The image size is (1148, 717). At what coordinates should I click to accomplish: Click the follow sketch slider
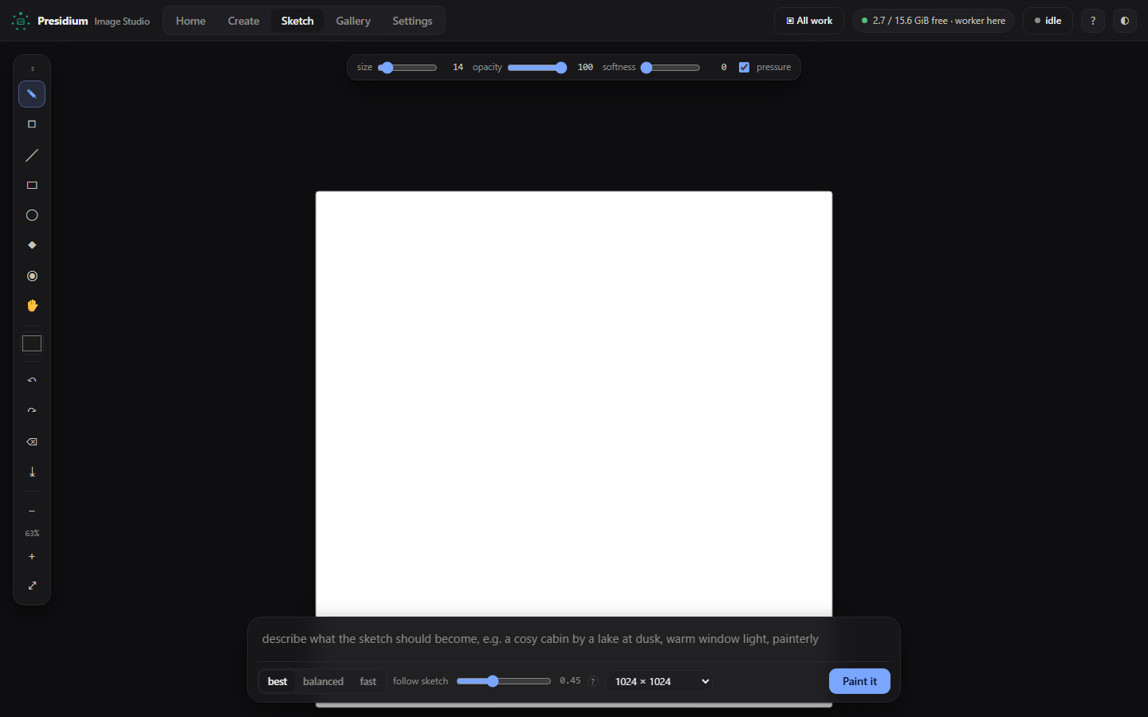click(504, 681)
